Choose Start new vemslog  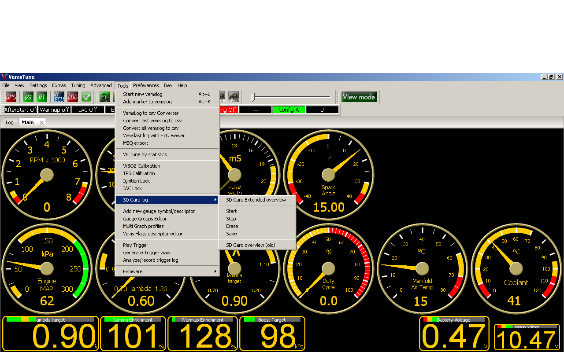click(x=167, y=94)
